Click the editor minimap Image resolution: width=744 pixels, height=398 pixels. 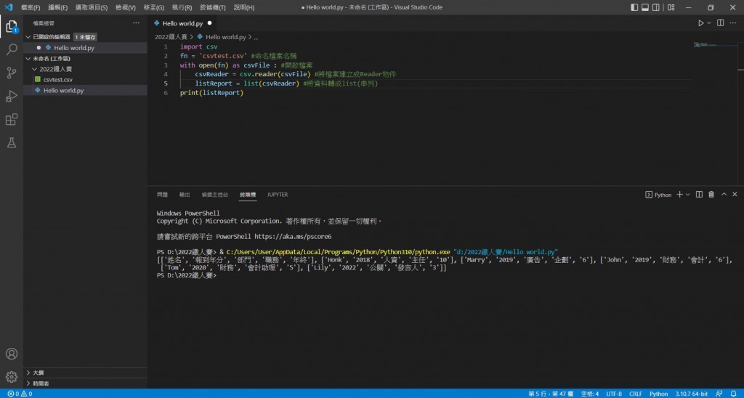[x=716, y=45]
